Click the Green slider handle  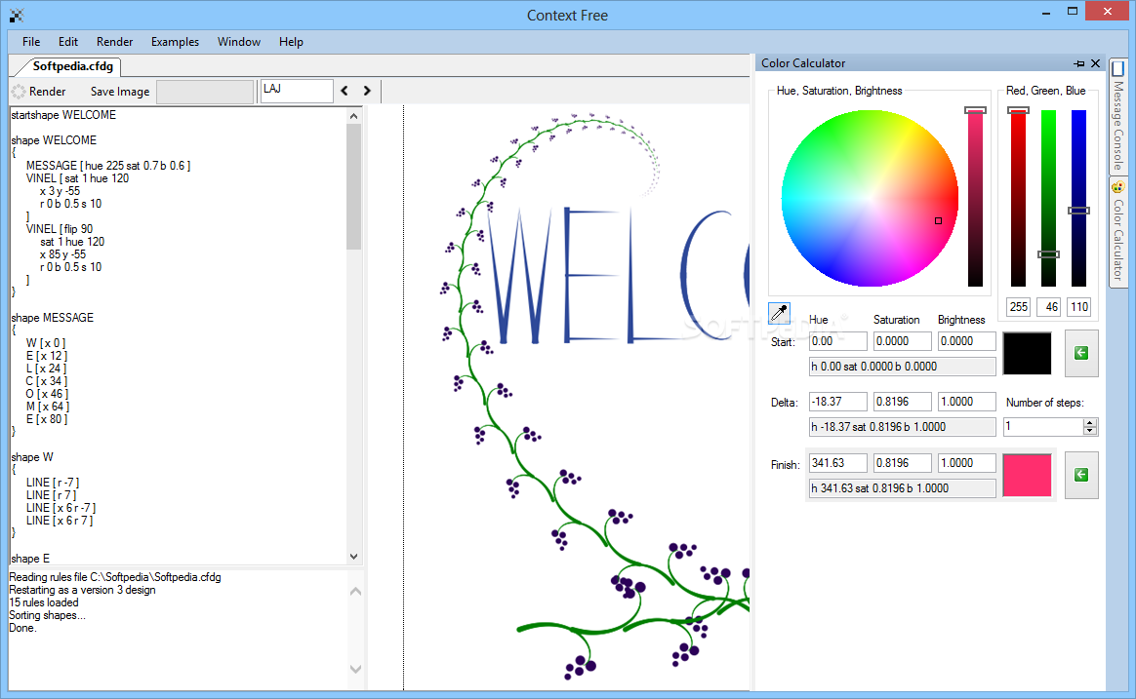pos(1048,254)
